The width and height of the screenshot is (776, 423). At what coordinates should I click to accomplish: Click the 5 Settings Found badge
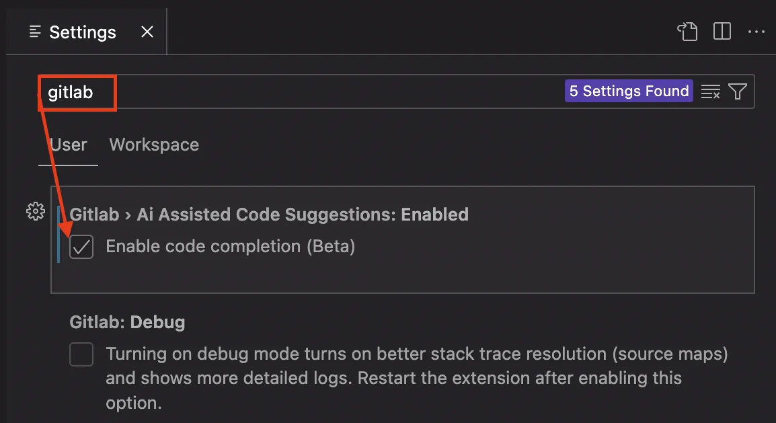click(x=629, y=91)
